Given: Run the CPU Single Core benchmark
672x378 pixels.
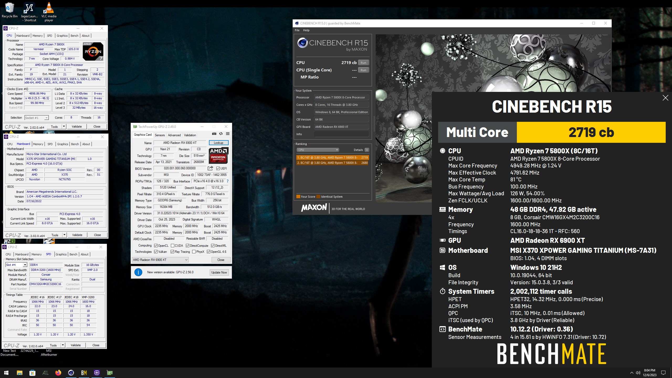Looking at the screenshot, I should click(363, 70).
